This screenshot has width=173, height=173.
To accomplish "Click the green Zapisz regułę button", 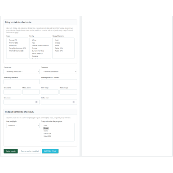I will click(x=11, y=151).
